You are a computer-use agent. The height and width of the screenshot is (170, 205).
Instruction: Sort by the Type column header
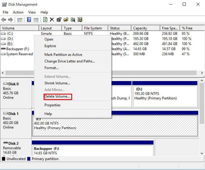click(x=72, y=28)
